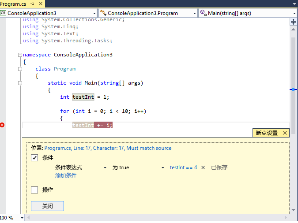Screen dimensions: 298x223
Task: Close the Program.cs tab
Action: [41, 4]
